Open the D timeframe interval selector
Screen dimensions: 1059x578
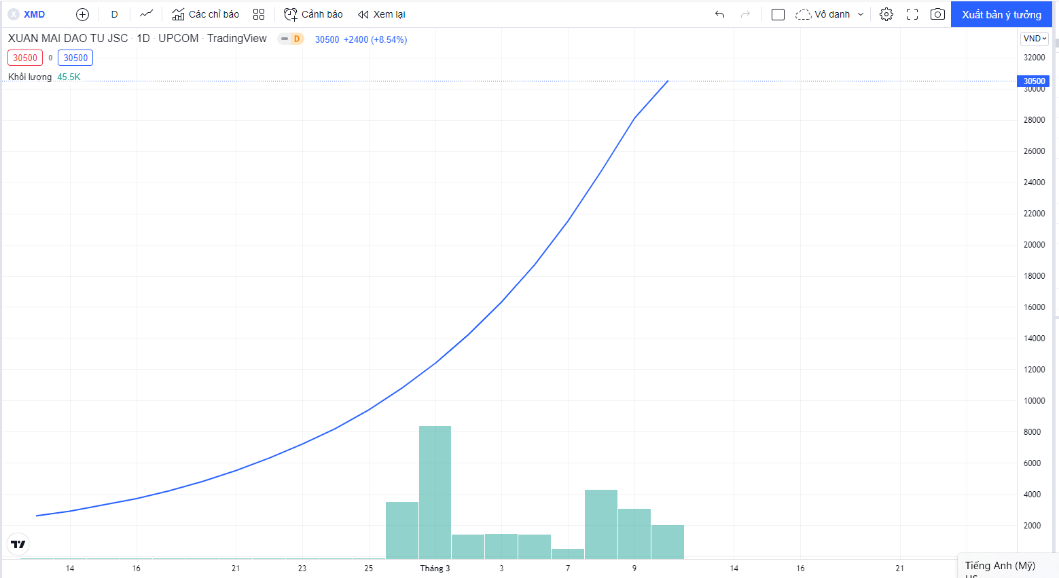coord(114,14)
